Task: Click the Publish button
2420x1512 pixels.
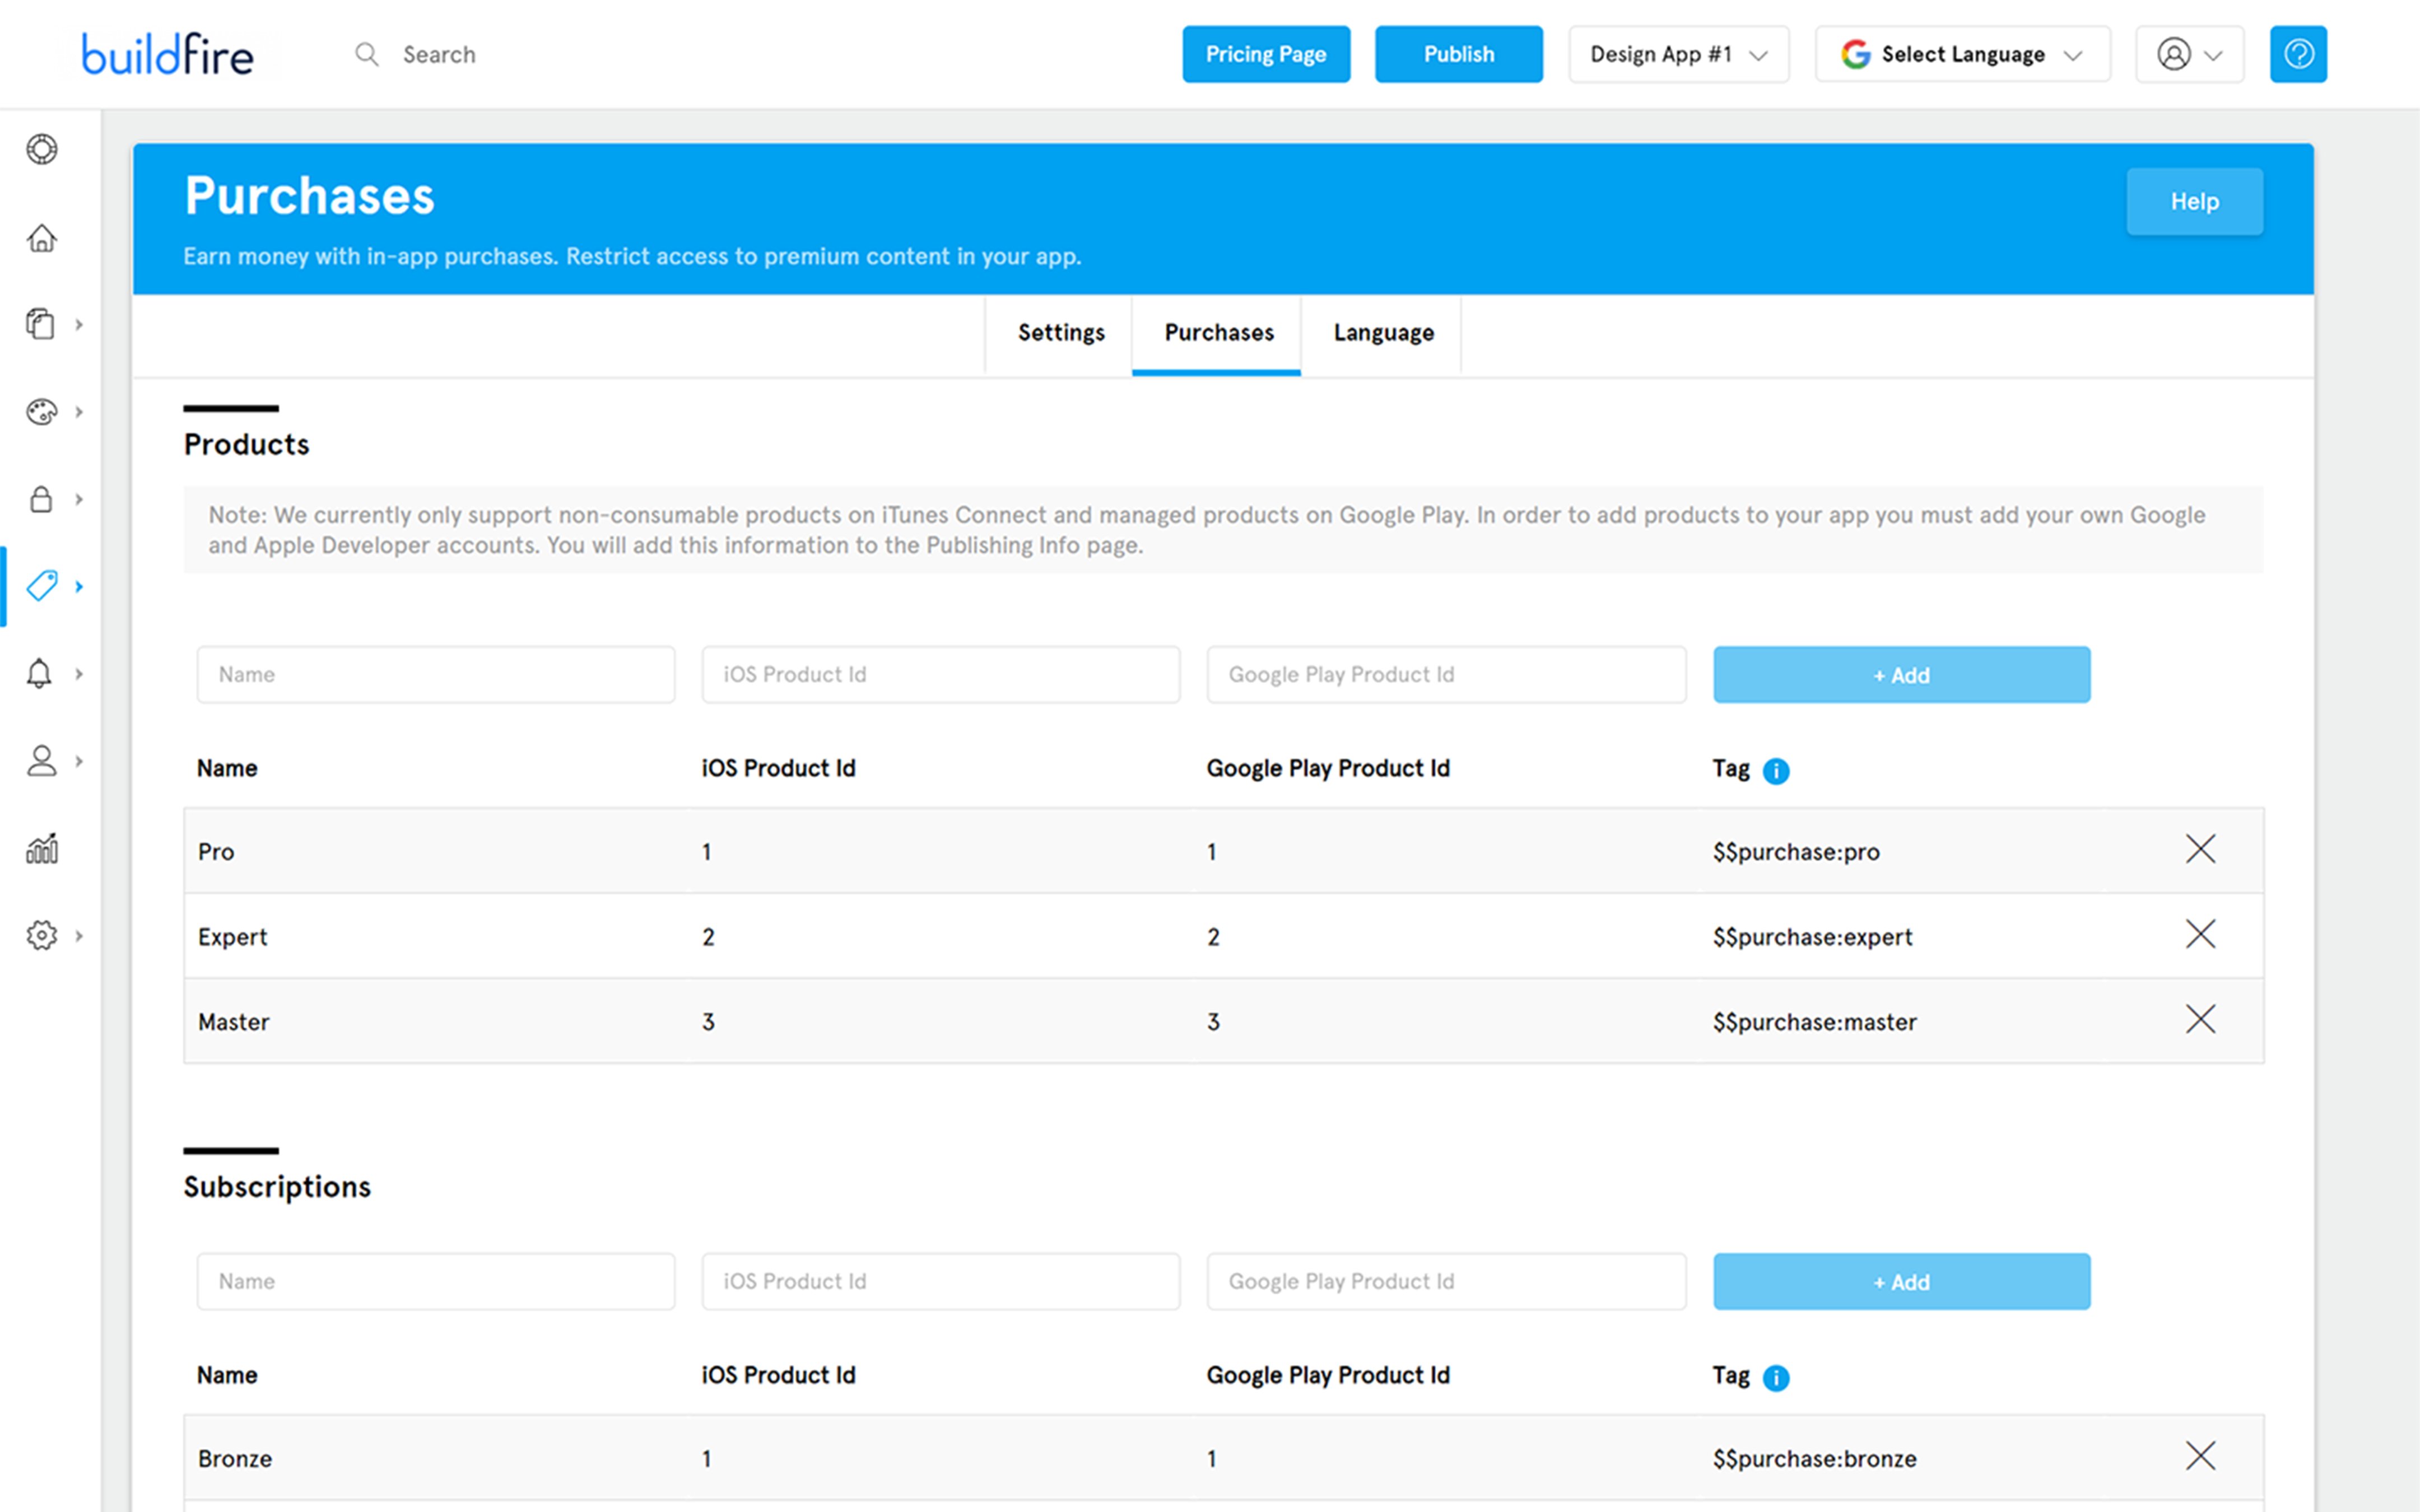Action: click(1458, 54)
